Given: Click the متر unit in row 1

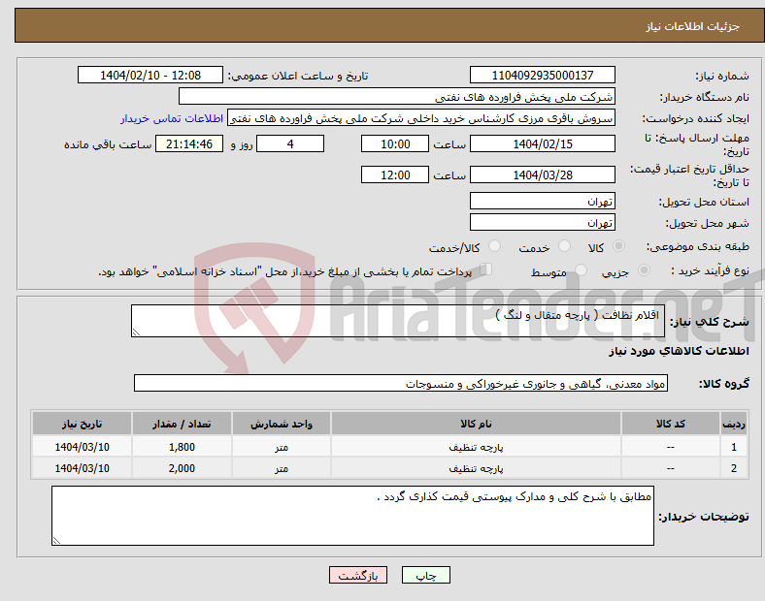Looking at the screenshot, I should tap(282, 447).
